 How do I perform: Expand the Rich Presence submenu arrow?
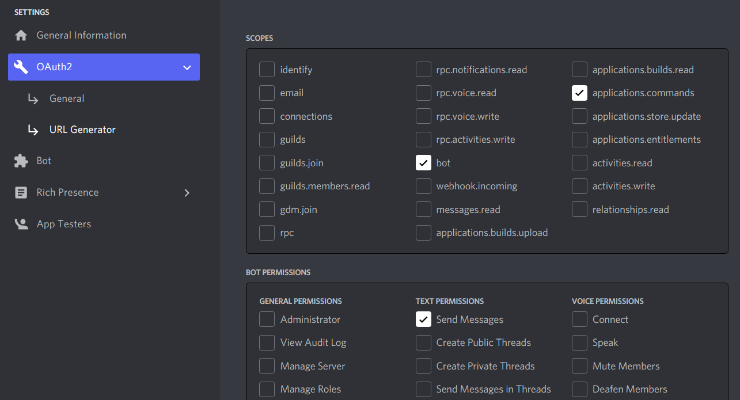pyautogui.click(x=187, y=193)
